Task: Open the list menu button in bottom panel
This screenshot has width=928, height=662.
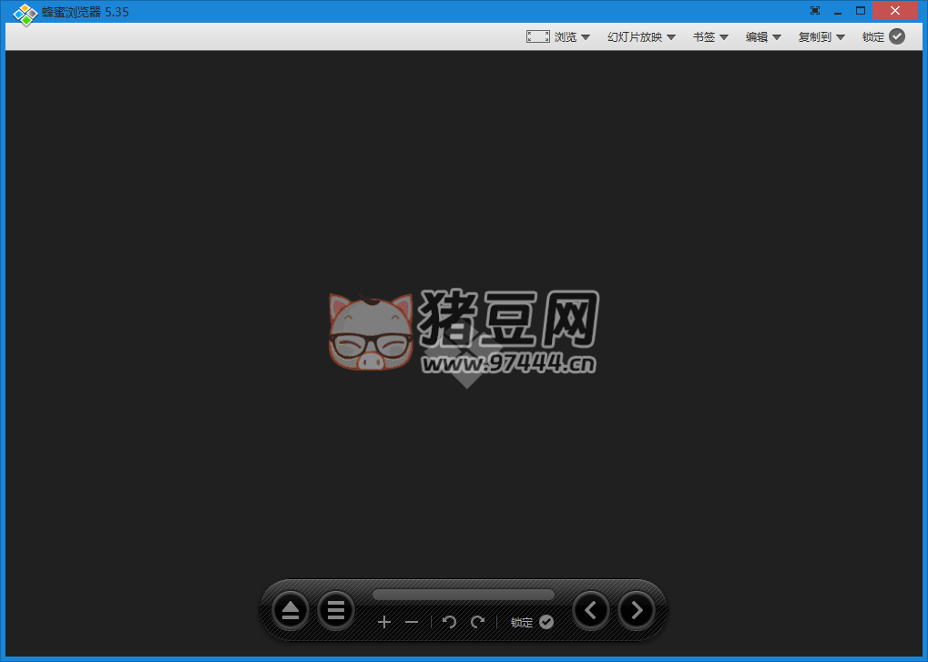Action: coord(336,610)
